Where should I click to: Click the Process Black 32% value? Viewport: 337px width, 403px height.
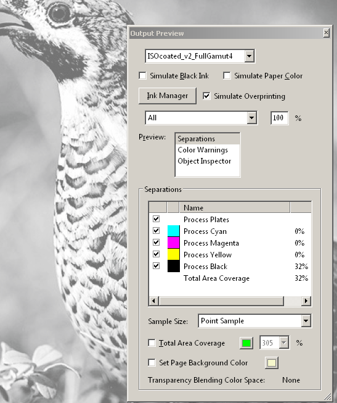tap(301, 267)
